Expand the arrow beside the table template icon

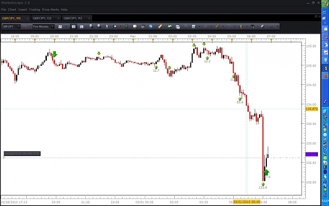pyautogui.click(x=200, y=26)
